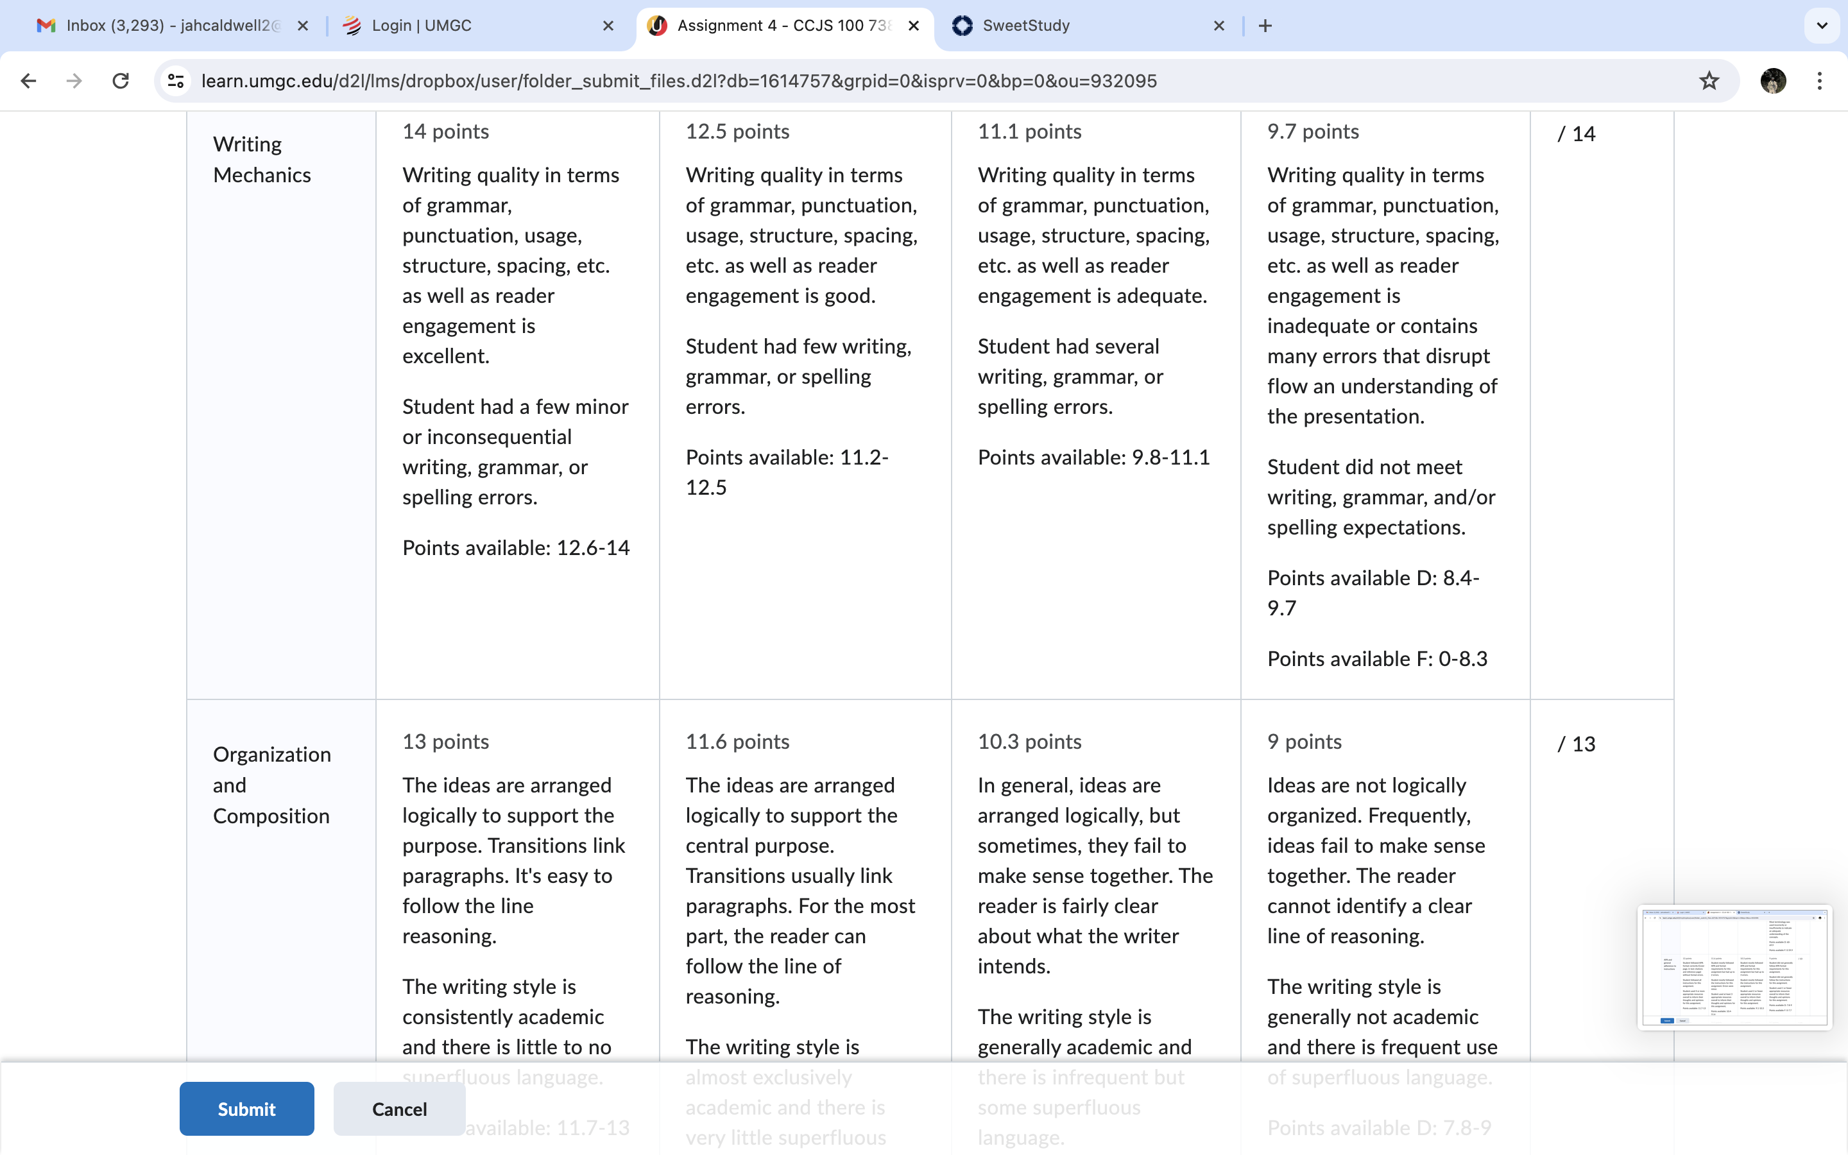Click 'Student had several writing, grammar' text
Screen dimensions: 1848x1155
click(1070, 377)
